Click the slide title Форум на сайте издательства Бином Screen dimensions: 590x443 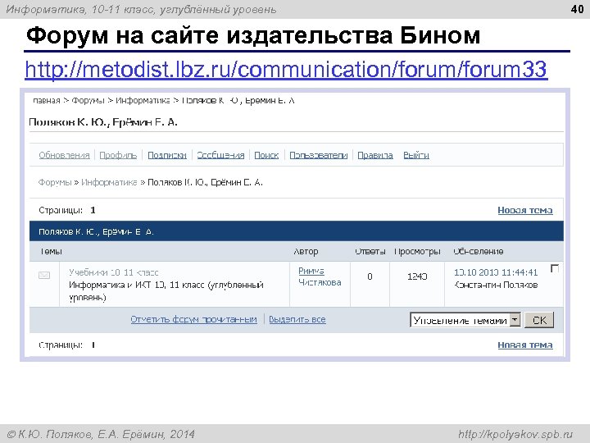[x=253, y=35]
